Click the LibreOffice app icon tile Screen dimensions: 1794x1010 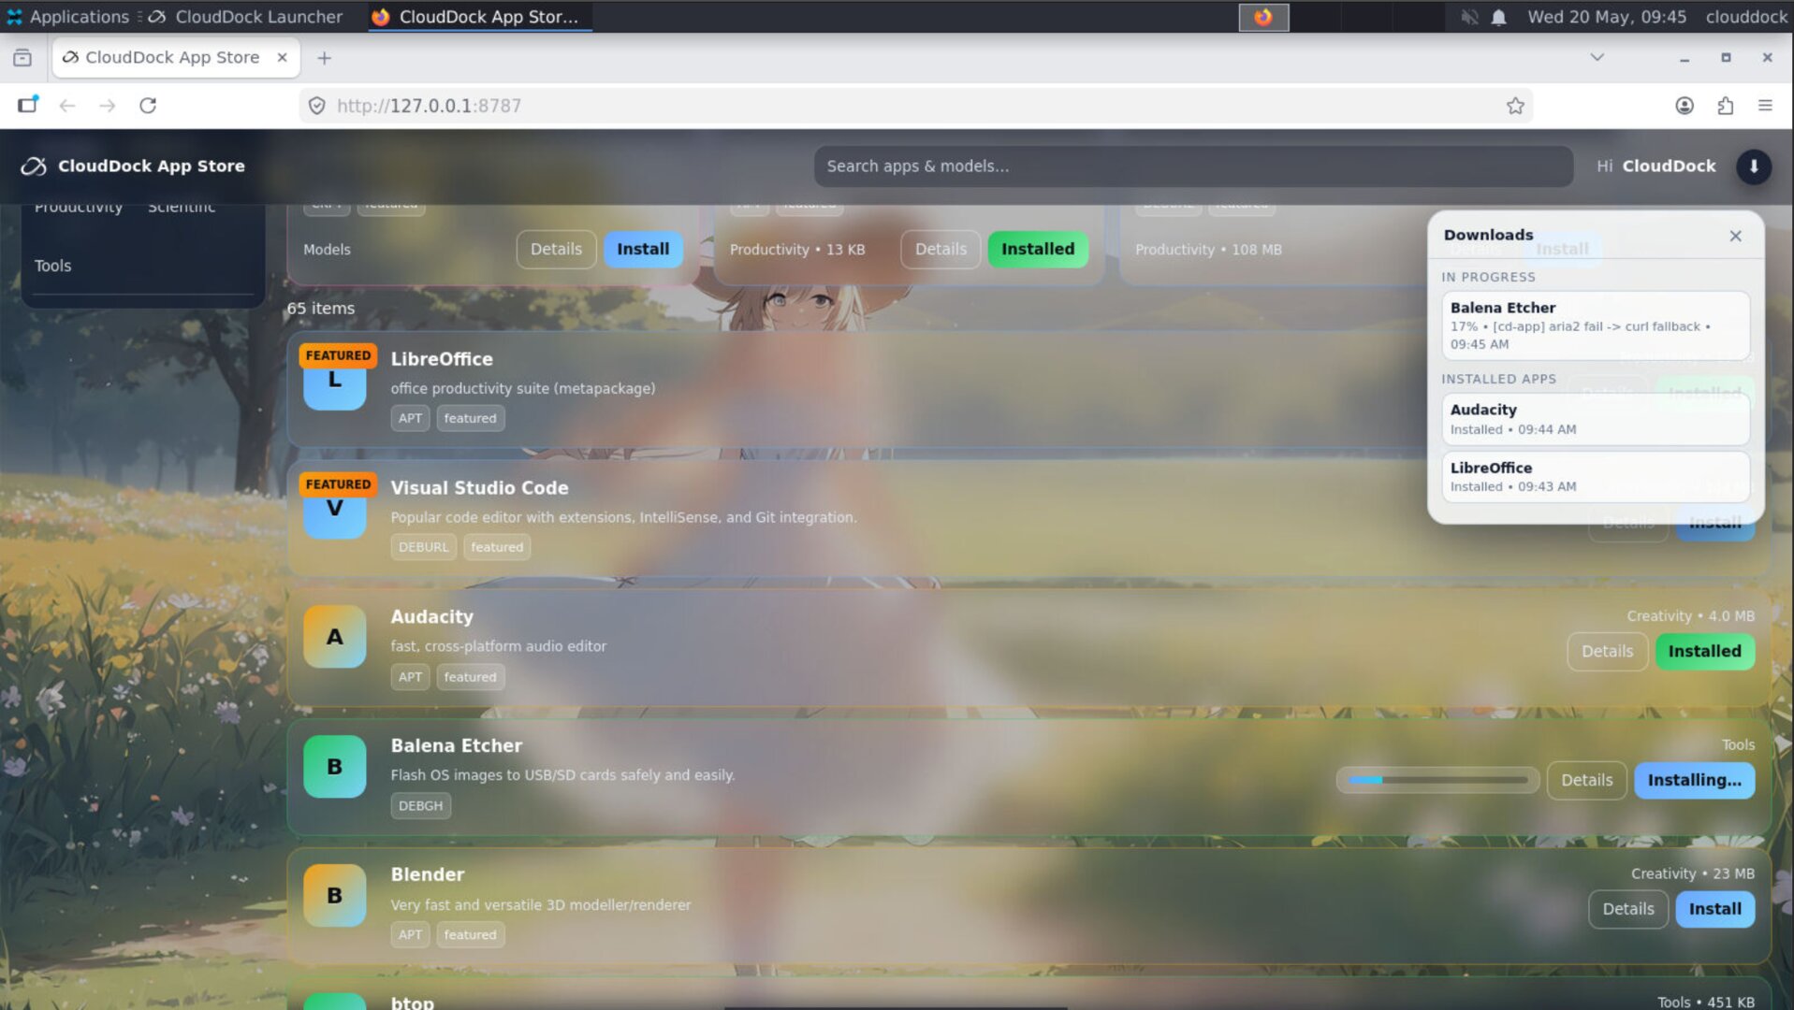(334, 379)
